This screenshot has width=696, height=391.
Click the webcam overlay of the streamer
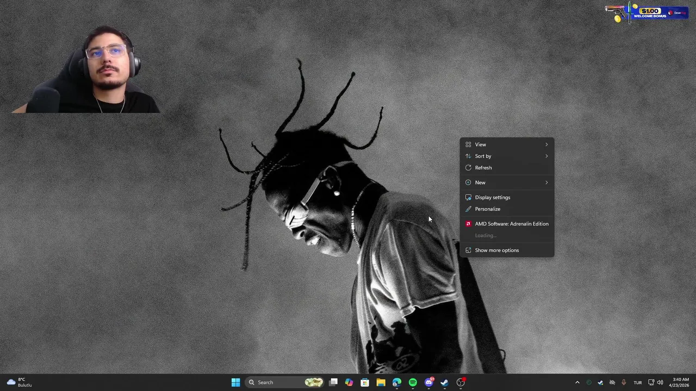pyautogui.click(x=86, y=70)
